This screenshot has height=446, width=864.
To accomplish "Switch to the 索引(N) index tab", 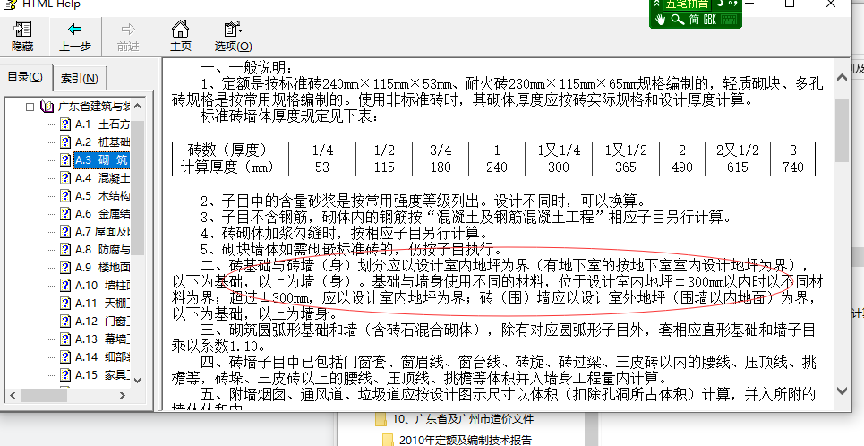I will 80,78.
